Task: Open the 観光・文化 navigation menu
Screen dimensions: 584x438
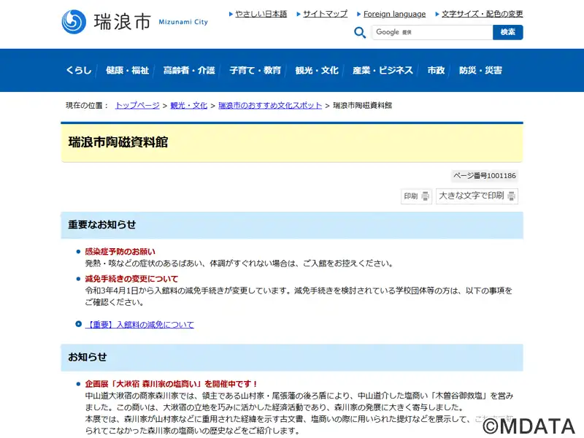Action: 317,70
